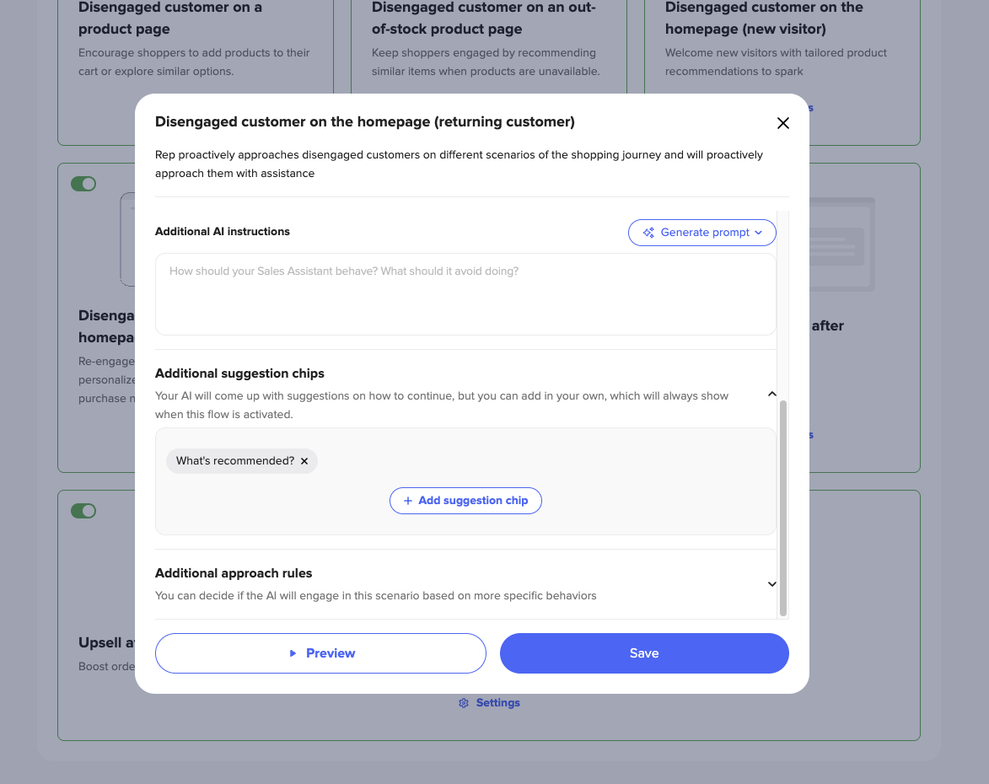Click the disengaged customer product page card title

click(x=170, y=19)
